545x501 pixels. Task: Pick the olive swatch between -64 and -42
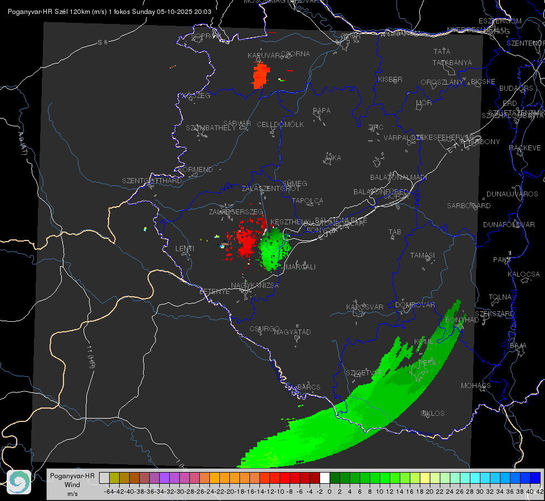pyautogui.click(x=114, y=478)
